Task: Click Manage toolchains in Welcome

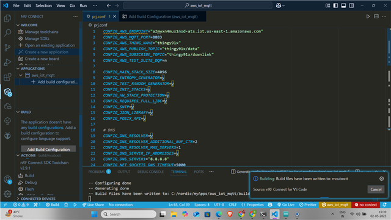Action: click(x=42, y=32)
